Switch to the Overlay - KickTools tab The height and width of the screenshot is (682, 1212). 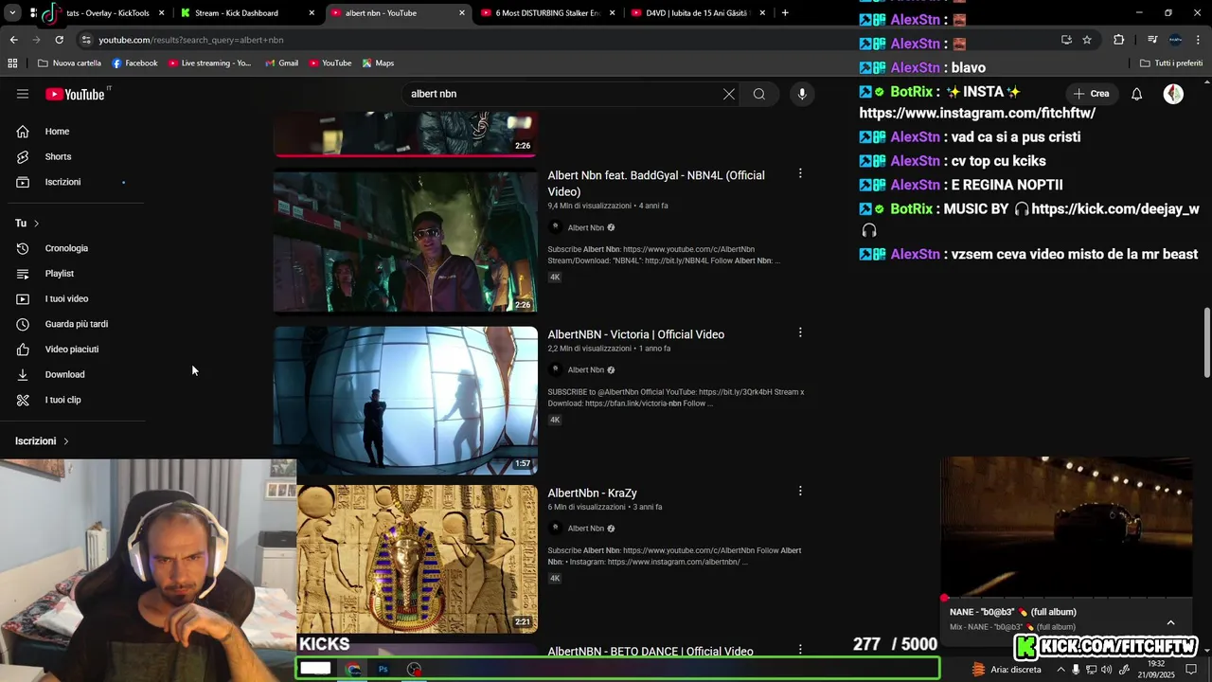[101, 13]
